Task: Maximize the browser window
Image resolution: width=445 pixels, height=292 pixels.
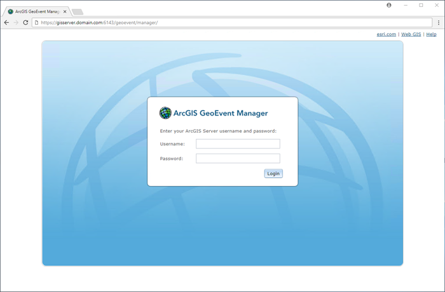Action: coord(421,5)
